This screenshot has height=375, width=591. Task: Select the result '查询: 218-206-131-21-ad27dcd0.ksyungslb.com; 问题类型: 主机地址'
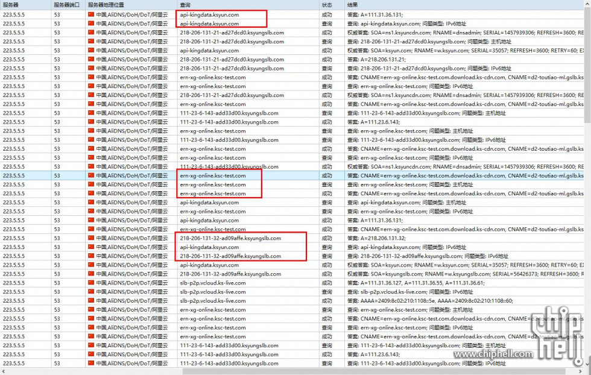[x=429, y=42]
